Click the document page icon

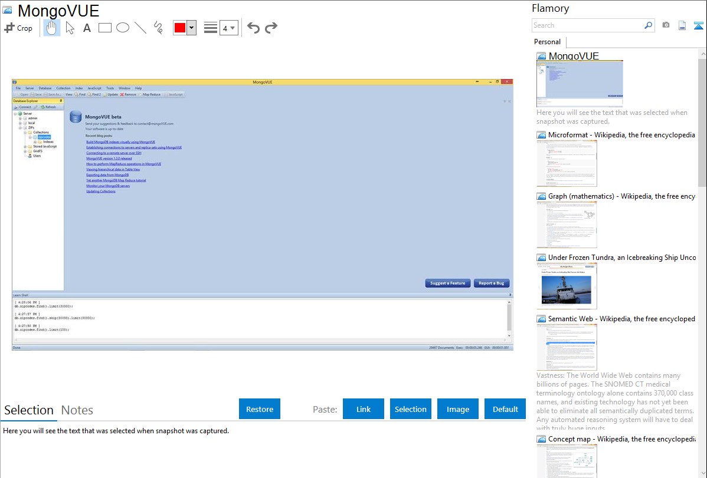click(682, 25)
